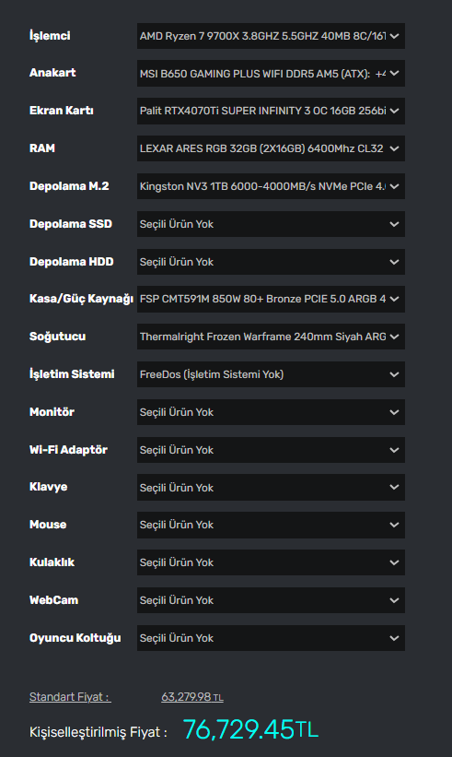The image size is (452, 757).
Task: Click the 76,729.45TL customized price
Action: pyautogui.click(x=250, y=729)
